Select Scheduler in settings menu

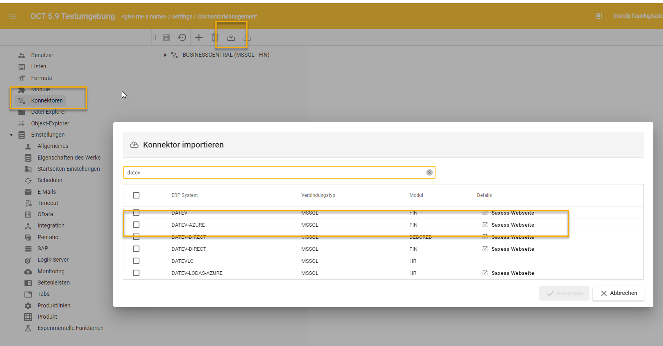50,180
